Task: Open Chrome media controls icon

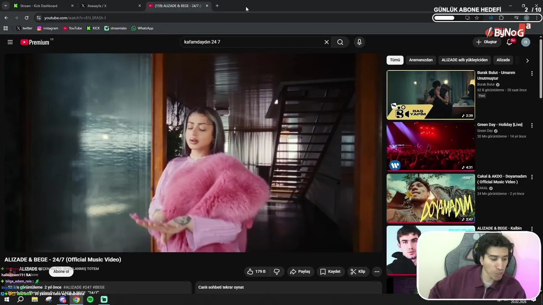Action: pyautogui.click(x=516, y=18)
